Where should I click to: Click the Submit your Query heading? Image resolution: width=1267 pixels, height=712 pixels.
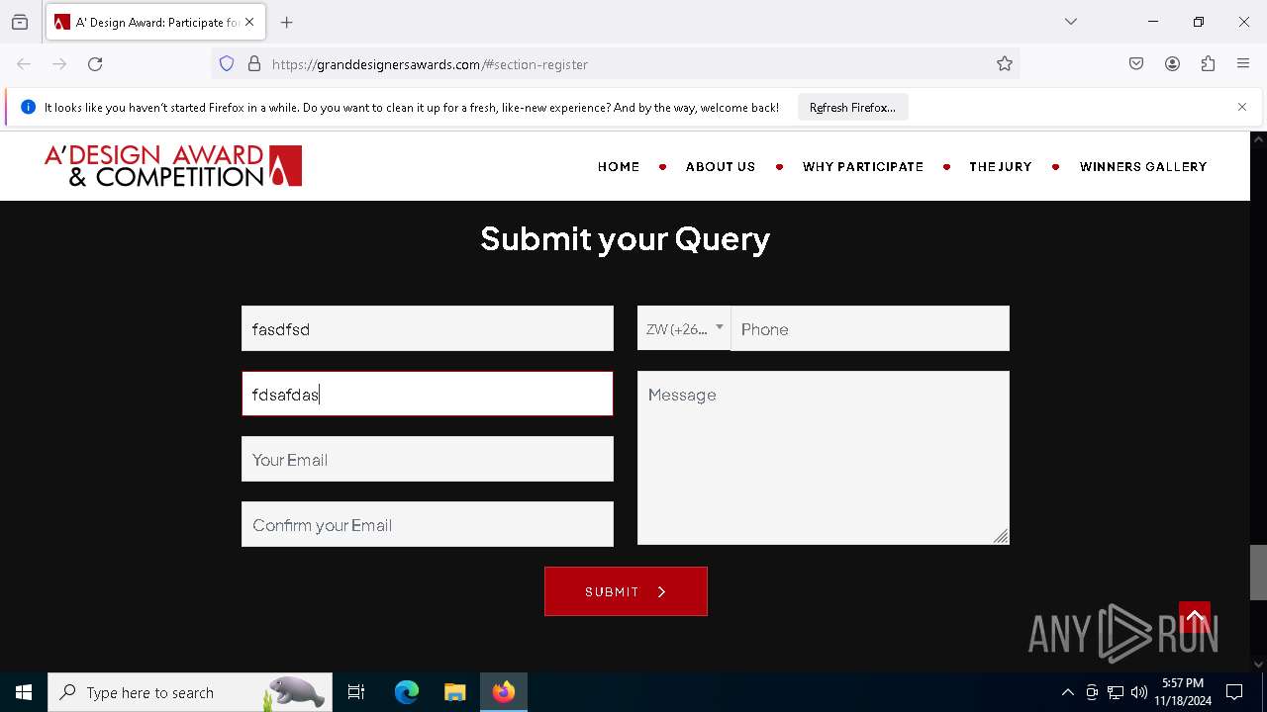(626, 238)
